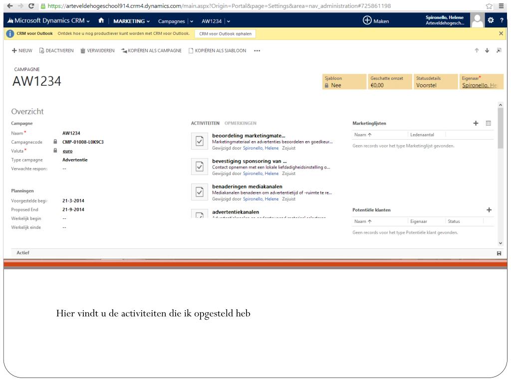The width and height of the screenshot is (511, 383).
Task: Add a new Marketinglijsten record with plus
Action: [476, 123]
